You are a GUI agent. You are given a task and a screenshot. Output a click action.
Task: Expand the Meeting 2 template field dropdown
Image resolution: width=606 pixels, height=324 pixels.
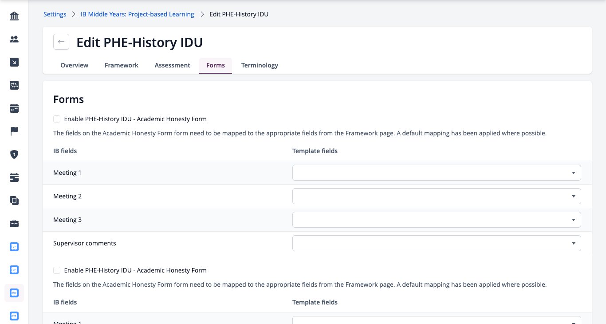pyautogui.click(x=437, y=196)
